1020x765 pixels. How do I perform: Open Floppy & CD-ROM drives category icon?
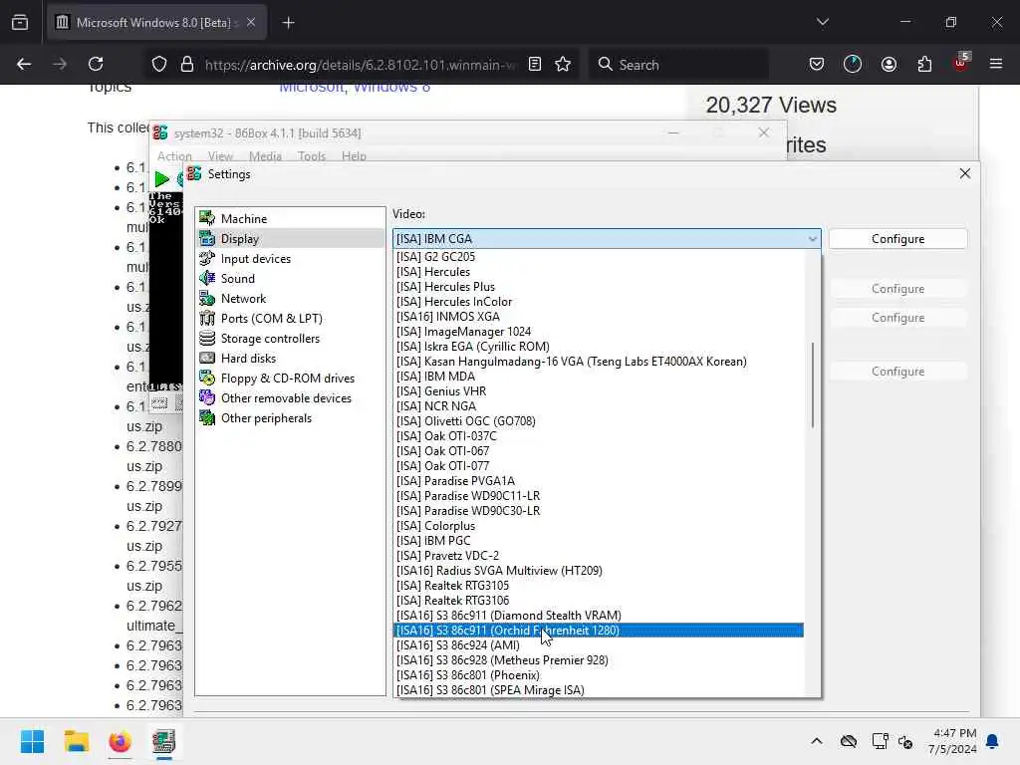click(207, 378)
